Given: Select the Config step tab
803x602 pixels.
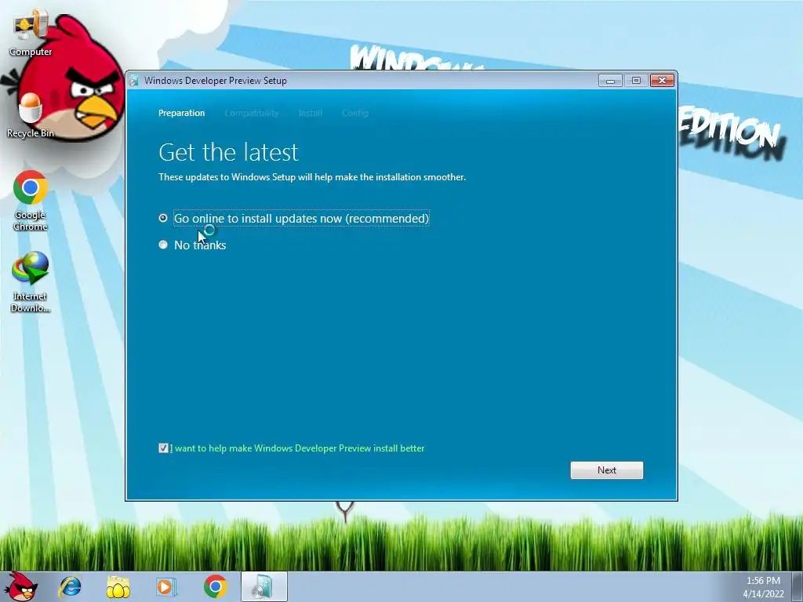Looking at the screenshot, I should point(355,113).
